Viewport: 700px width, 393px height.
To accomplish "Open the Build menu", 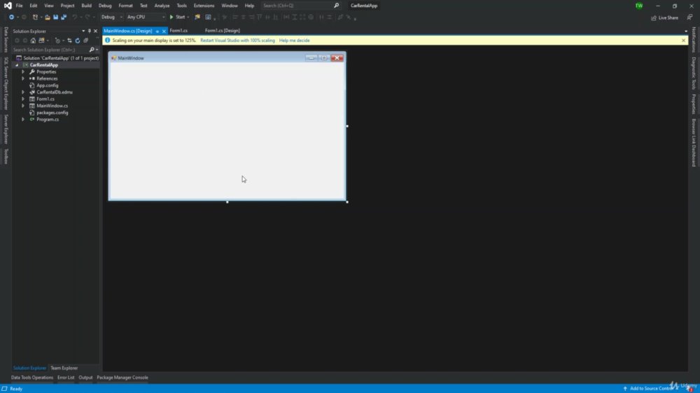I will (86, 6).
